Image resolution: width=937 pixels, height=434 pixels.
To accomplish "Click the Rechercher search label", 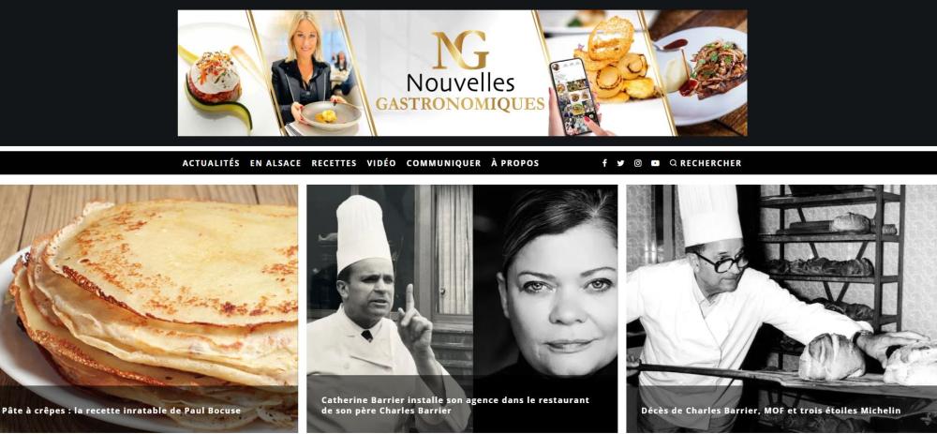I will [710, 163].
